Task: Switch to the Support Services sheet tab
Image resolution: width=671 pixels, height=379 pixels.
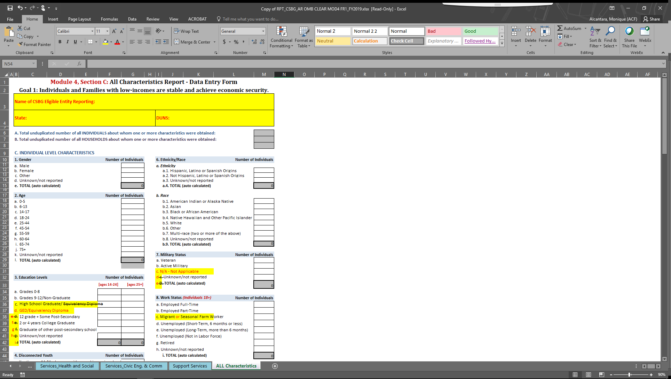Action: (x=190, y=366)
